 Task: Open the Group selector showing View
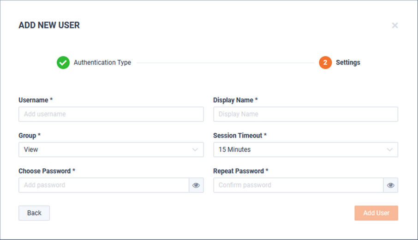coord(111,149)
